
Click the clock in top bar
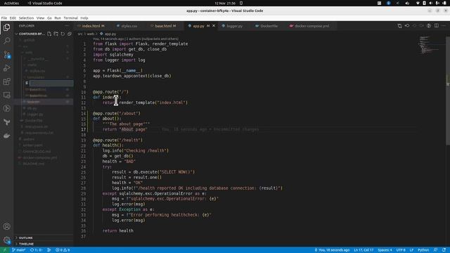[225, 3]
